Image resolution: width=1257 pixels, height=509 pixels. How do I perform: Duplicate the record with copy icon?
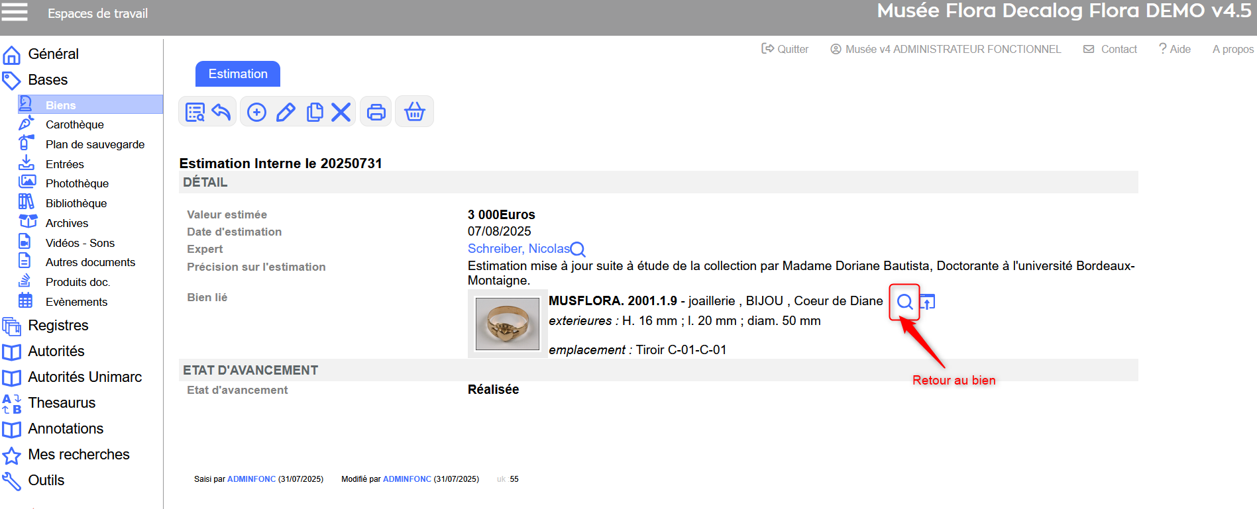tap(315, 112)
